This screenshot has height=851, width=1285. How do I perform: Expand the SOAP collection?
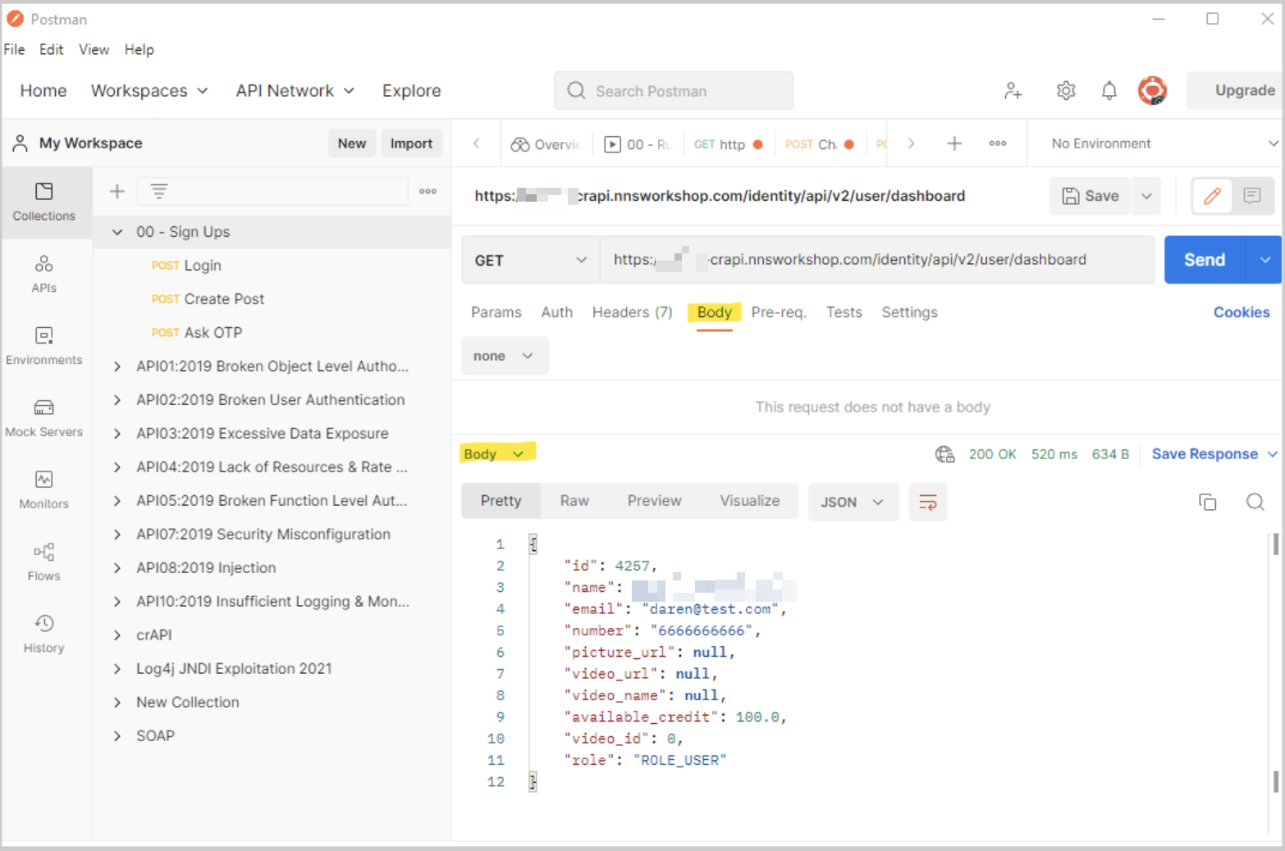click(x=117, y=736)
